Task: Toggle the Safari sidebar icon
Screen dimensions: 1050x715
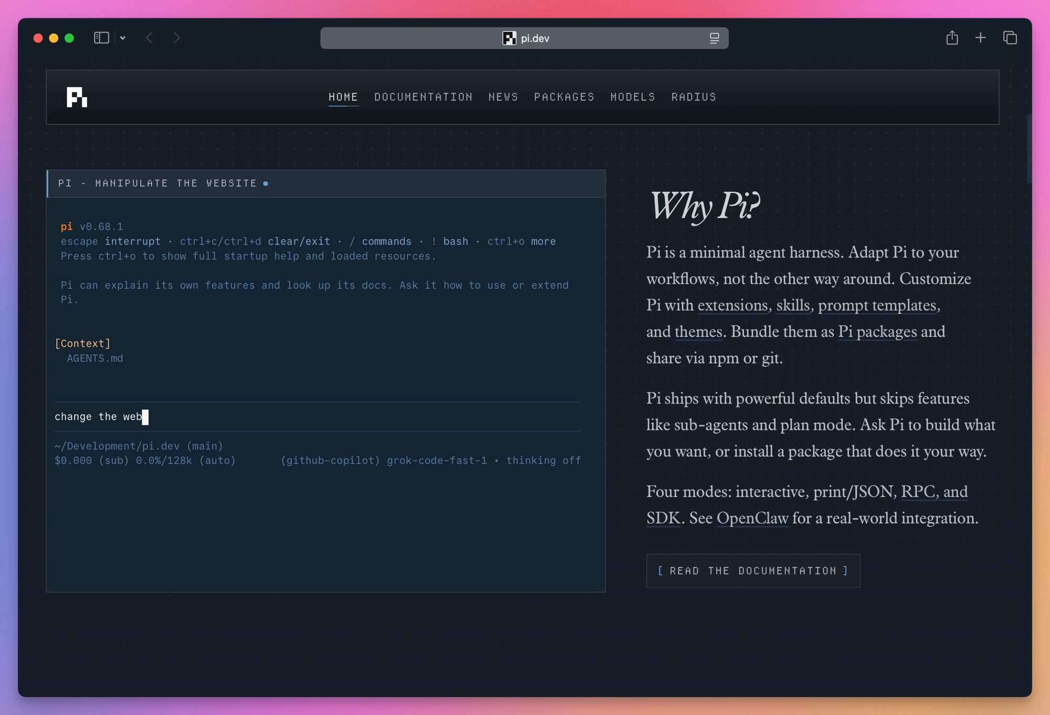Action: (x=101, y=38)
